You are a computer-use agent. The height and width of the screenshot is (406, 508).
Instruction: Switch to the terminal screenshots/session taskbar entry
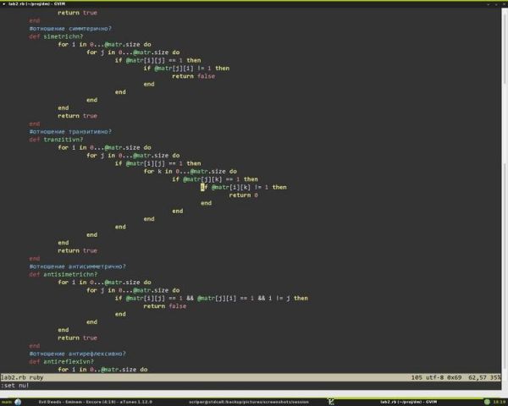[x=248, y=402]
